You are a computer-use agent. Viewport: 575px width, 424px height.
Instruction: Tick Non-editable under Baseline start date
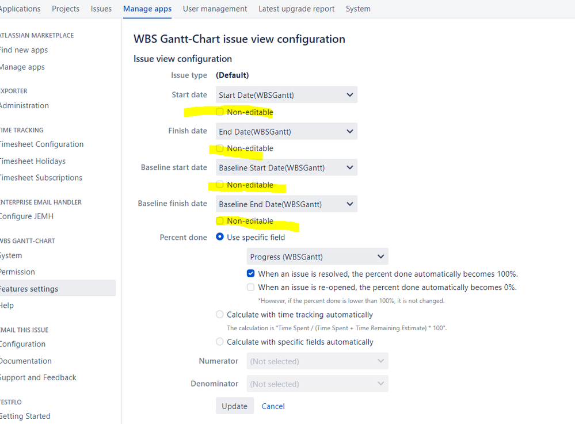(x=220, y=184)
